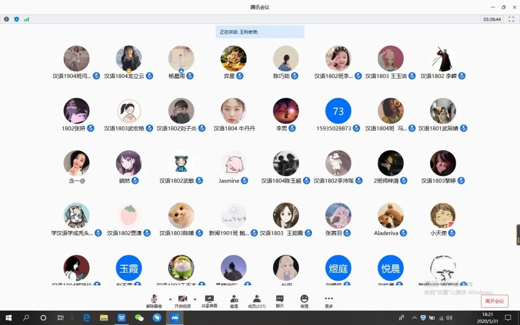
Task: Click the meeting duration timer 03:38:44
Action: (x=492, y=19)
